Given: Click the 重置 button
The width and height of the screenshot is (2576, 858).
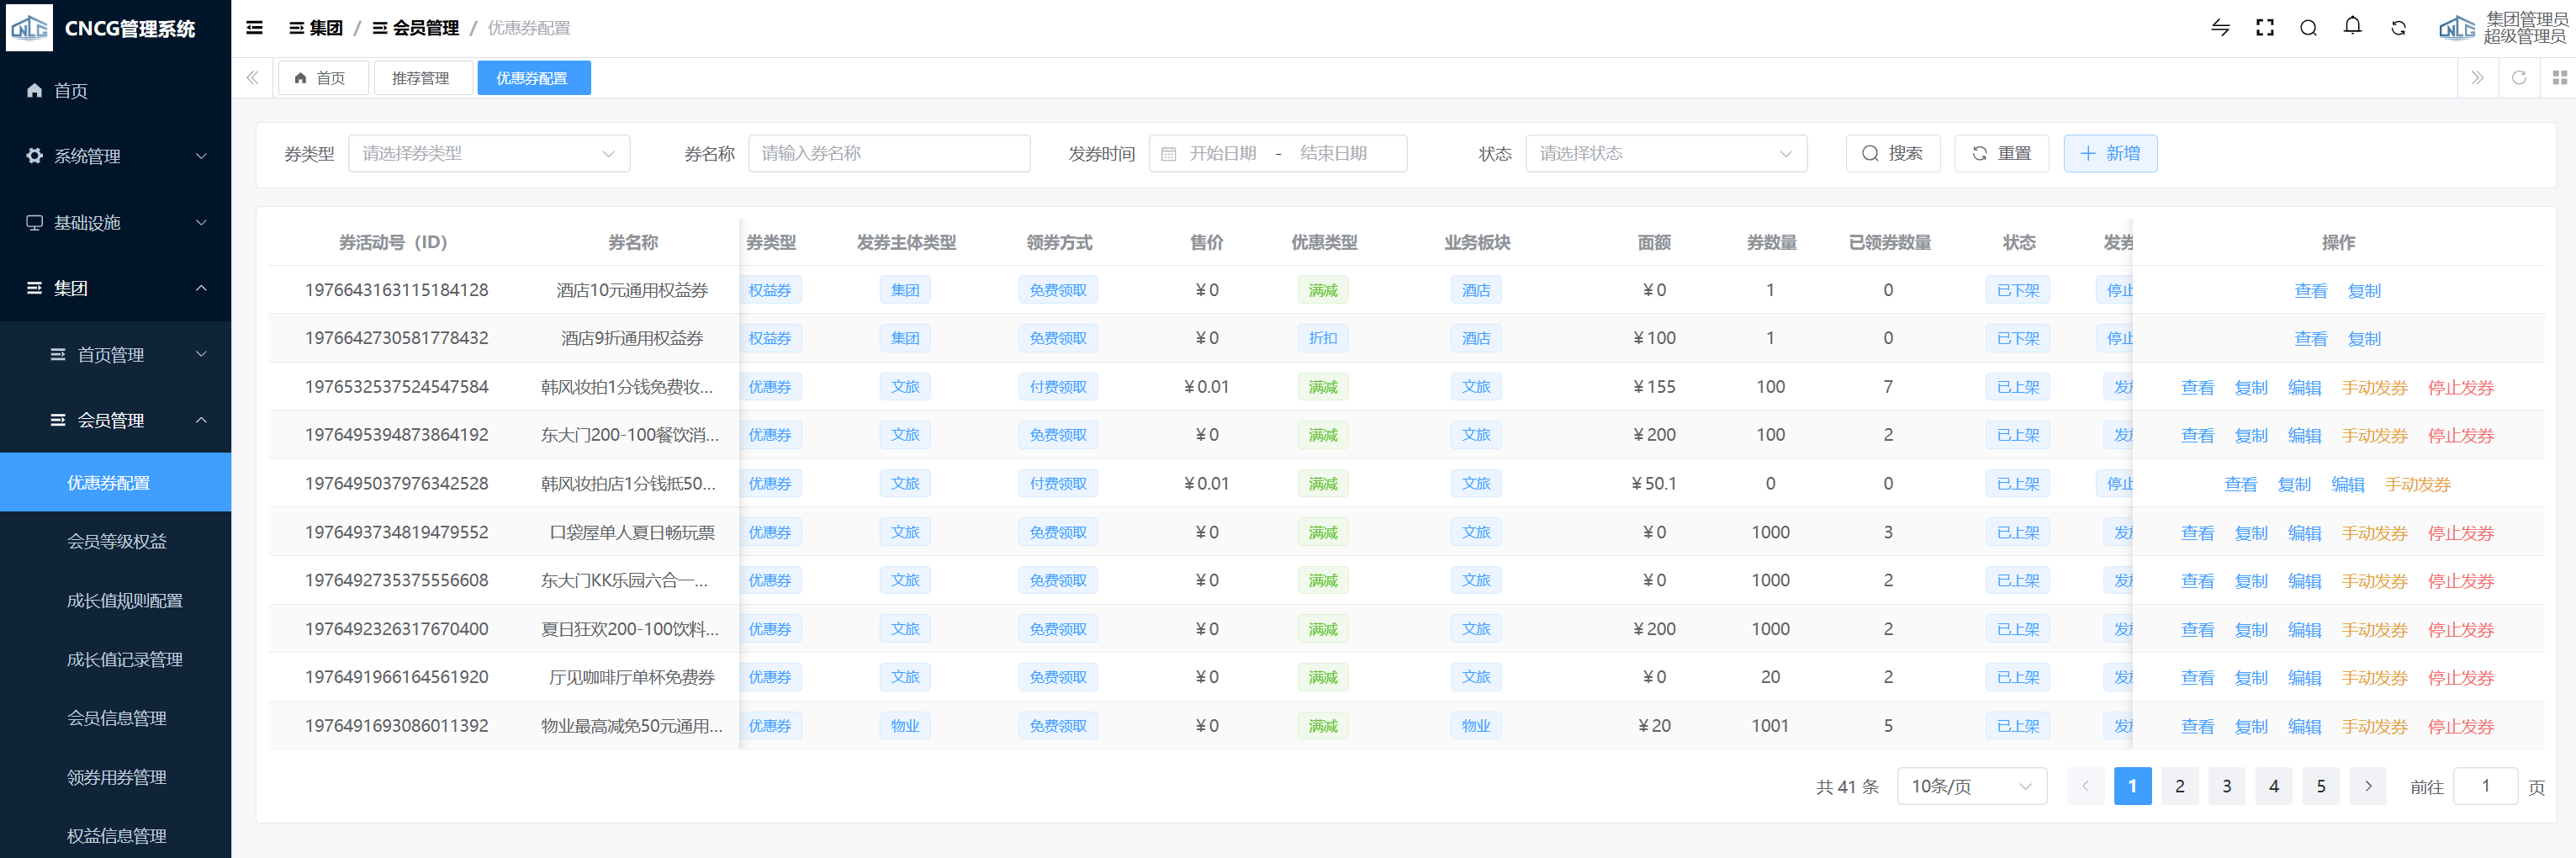Looking at the screenshot, I should (2001, 154).
